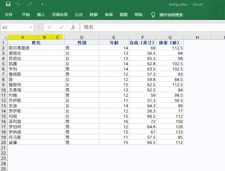225x171 pixels.
Task: Click the Insert Function fx icon
Action: pos(73,27)
